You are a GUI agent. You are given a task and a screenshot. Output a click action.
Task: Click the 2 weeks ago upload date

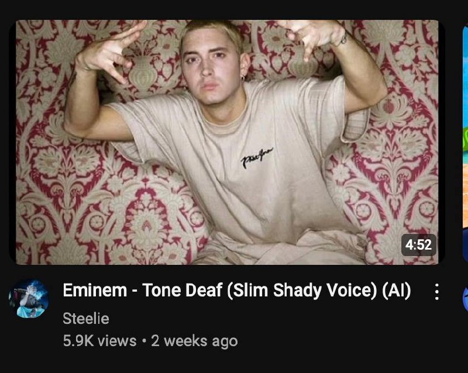pos(194,341)
